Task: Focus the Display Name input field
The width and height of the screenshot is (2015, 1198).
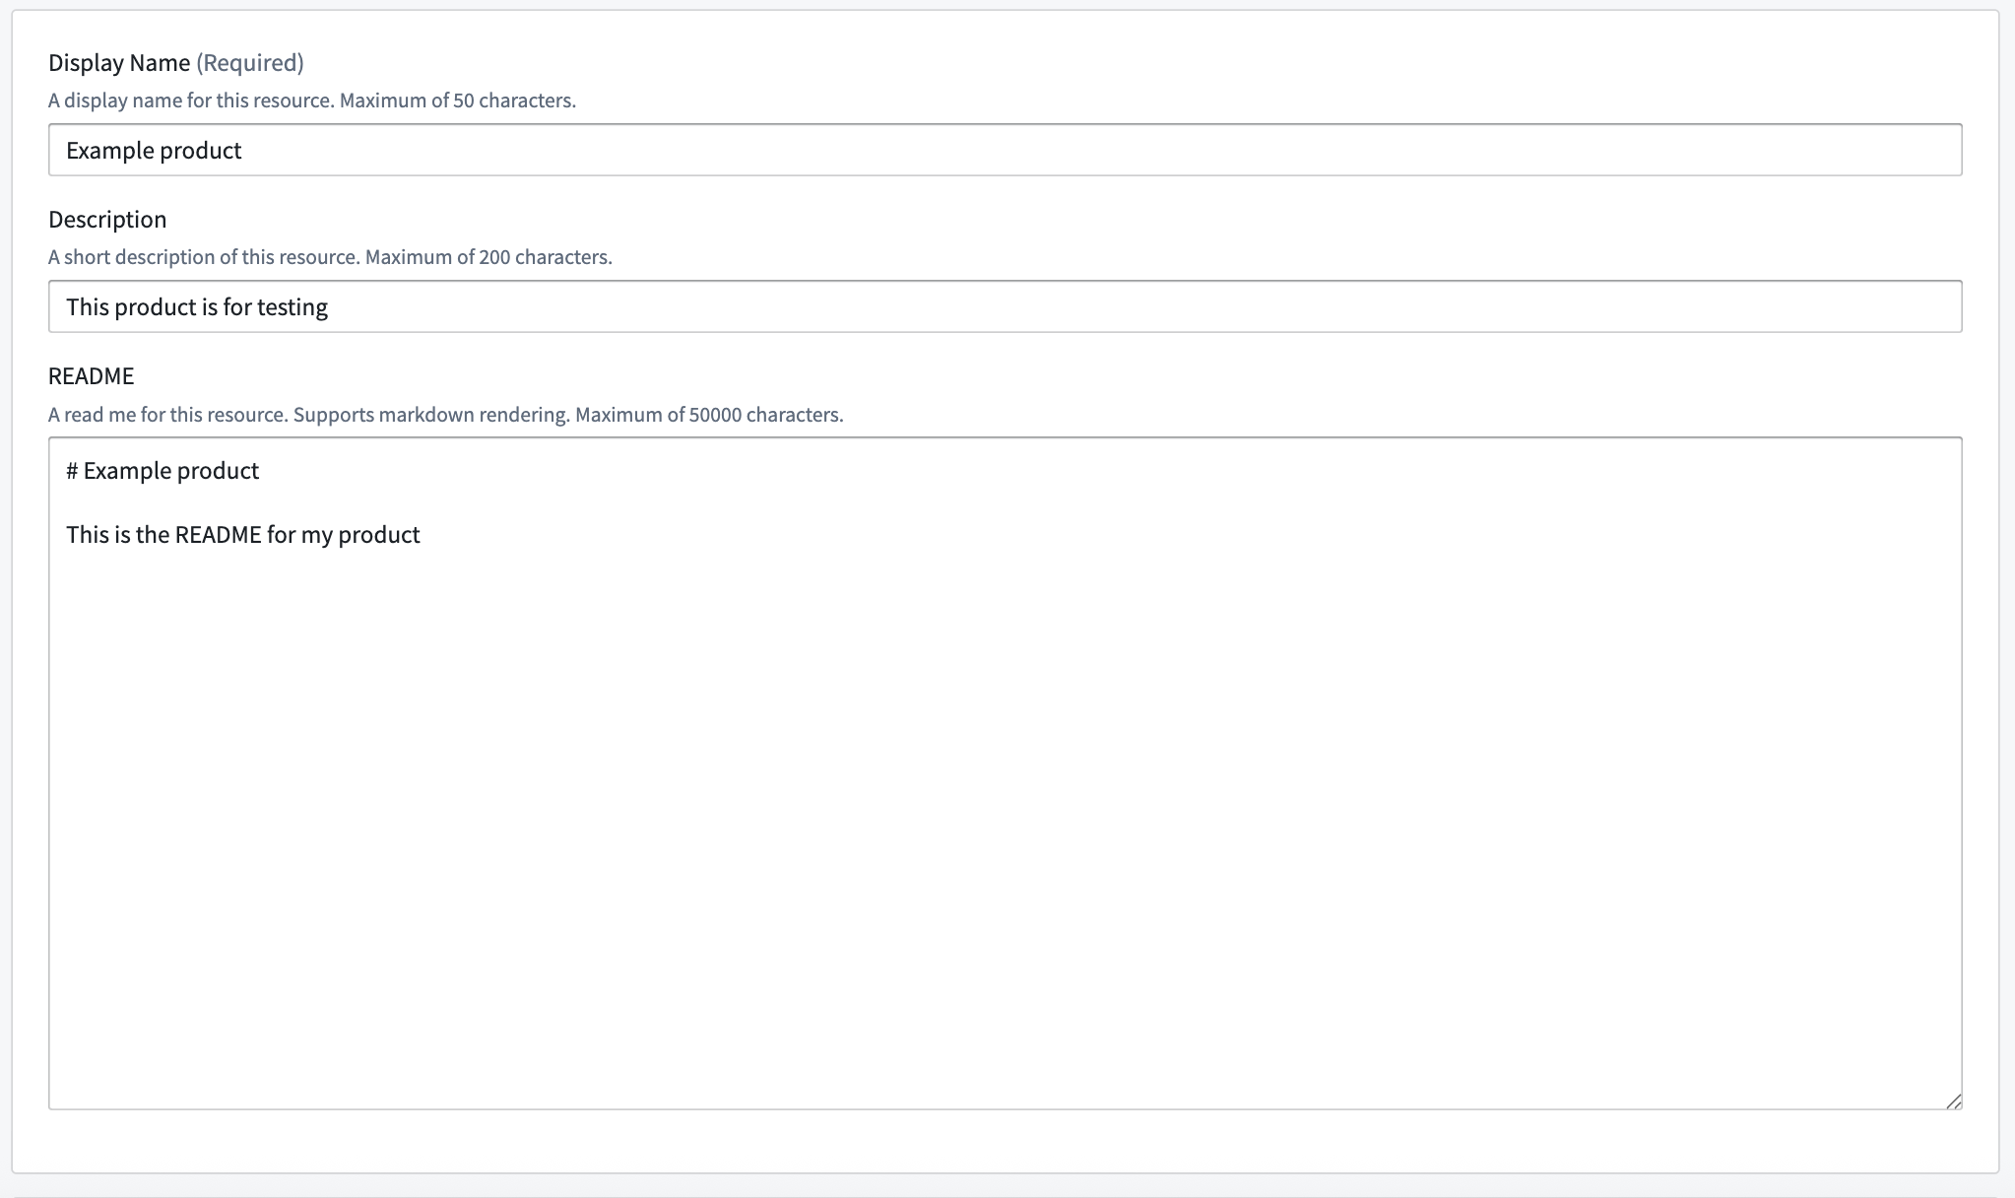Action: coord(1005,150)
